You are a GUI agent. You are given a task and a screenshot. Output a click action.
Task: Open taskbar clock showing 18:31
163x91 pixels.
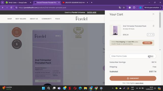(x=149, y=88)
